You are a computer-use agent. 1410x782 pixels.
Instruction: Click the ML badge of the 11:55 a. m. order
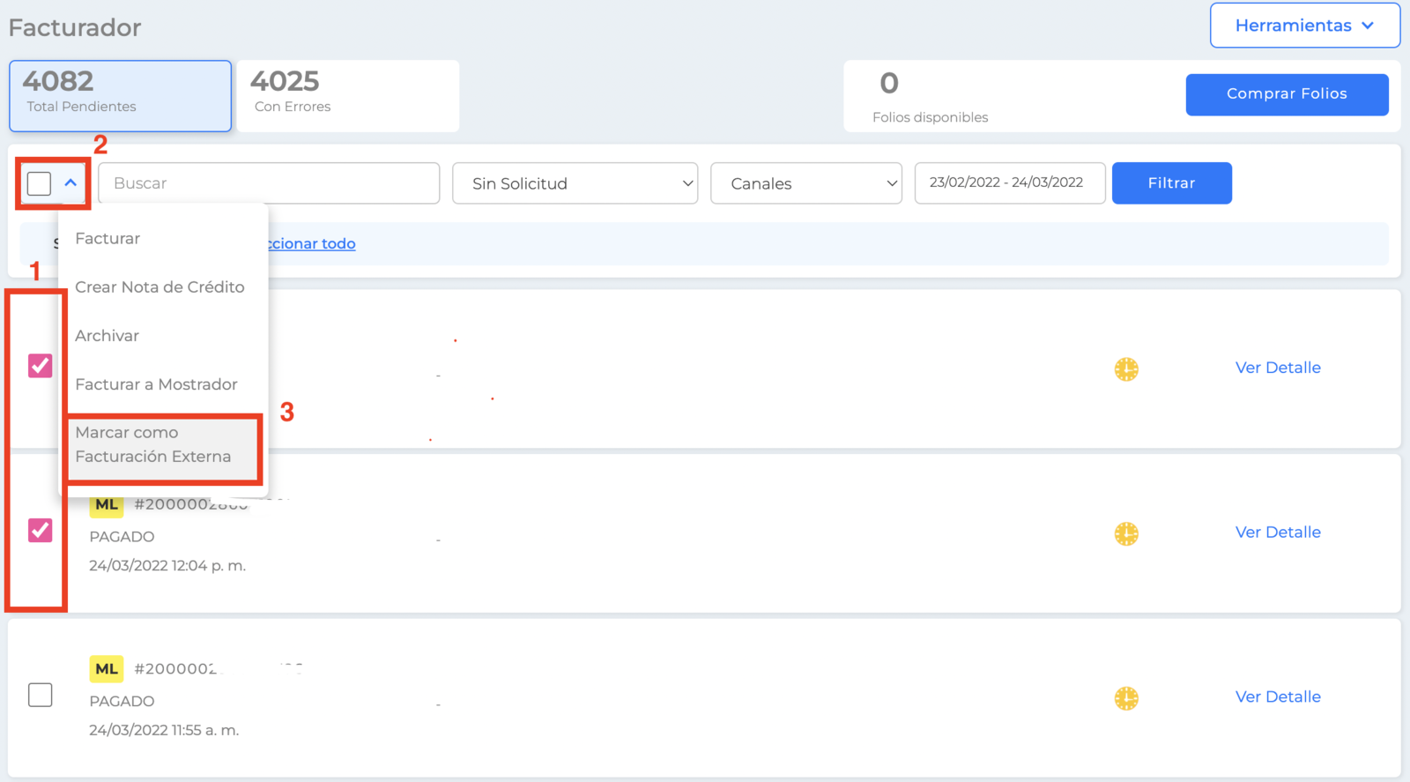(x=107, y=669)
